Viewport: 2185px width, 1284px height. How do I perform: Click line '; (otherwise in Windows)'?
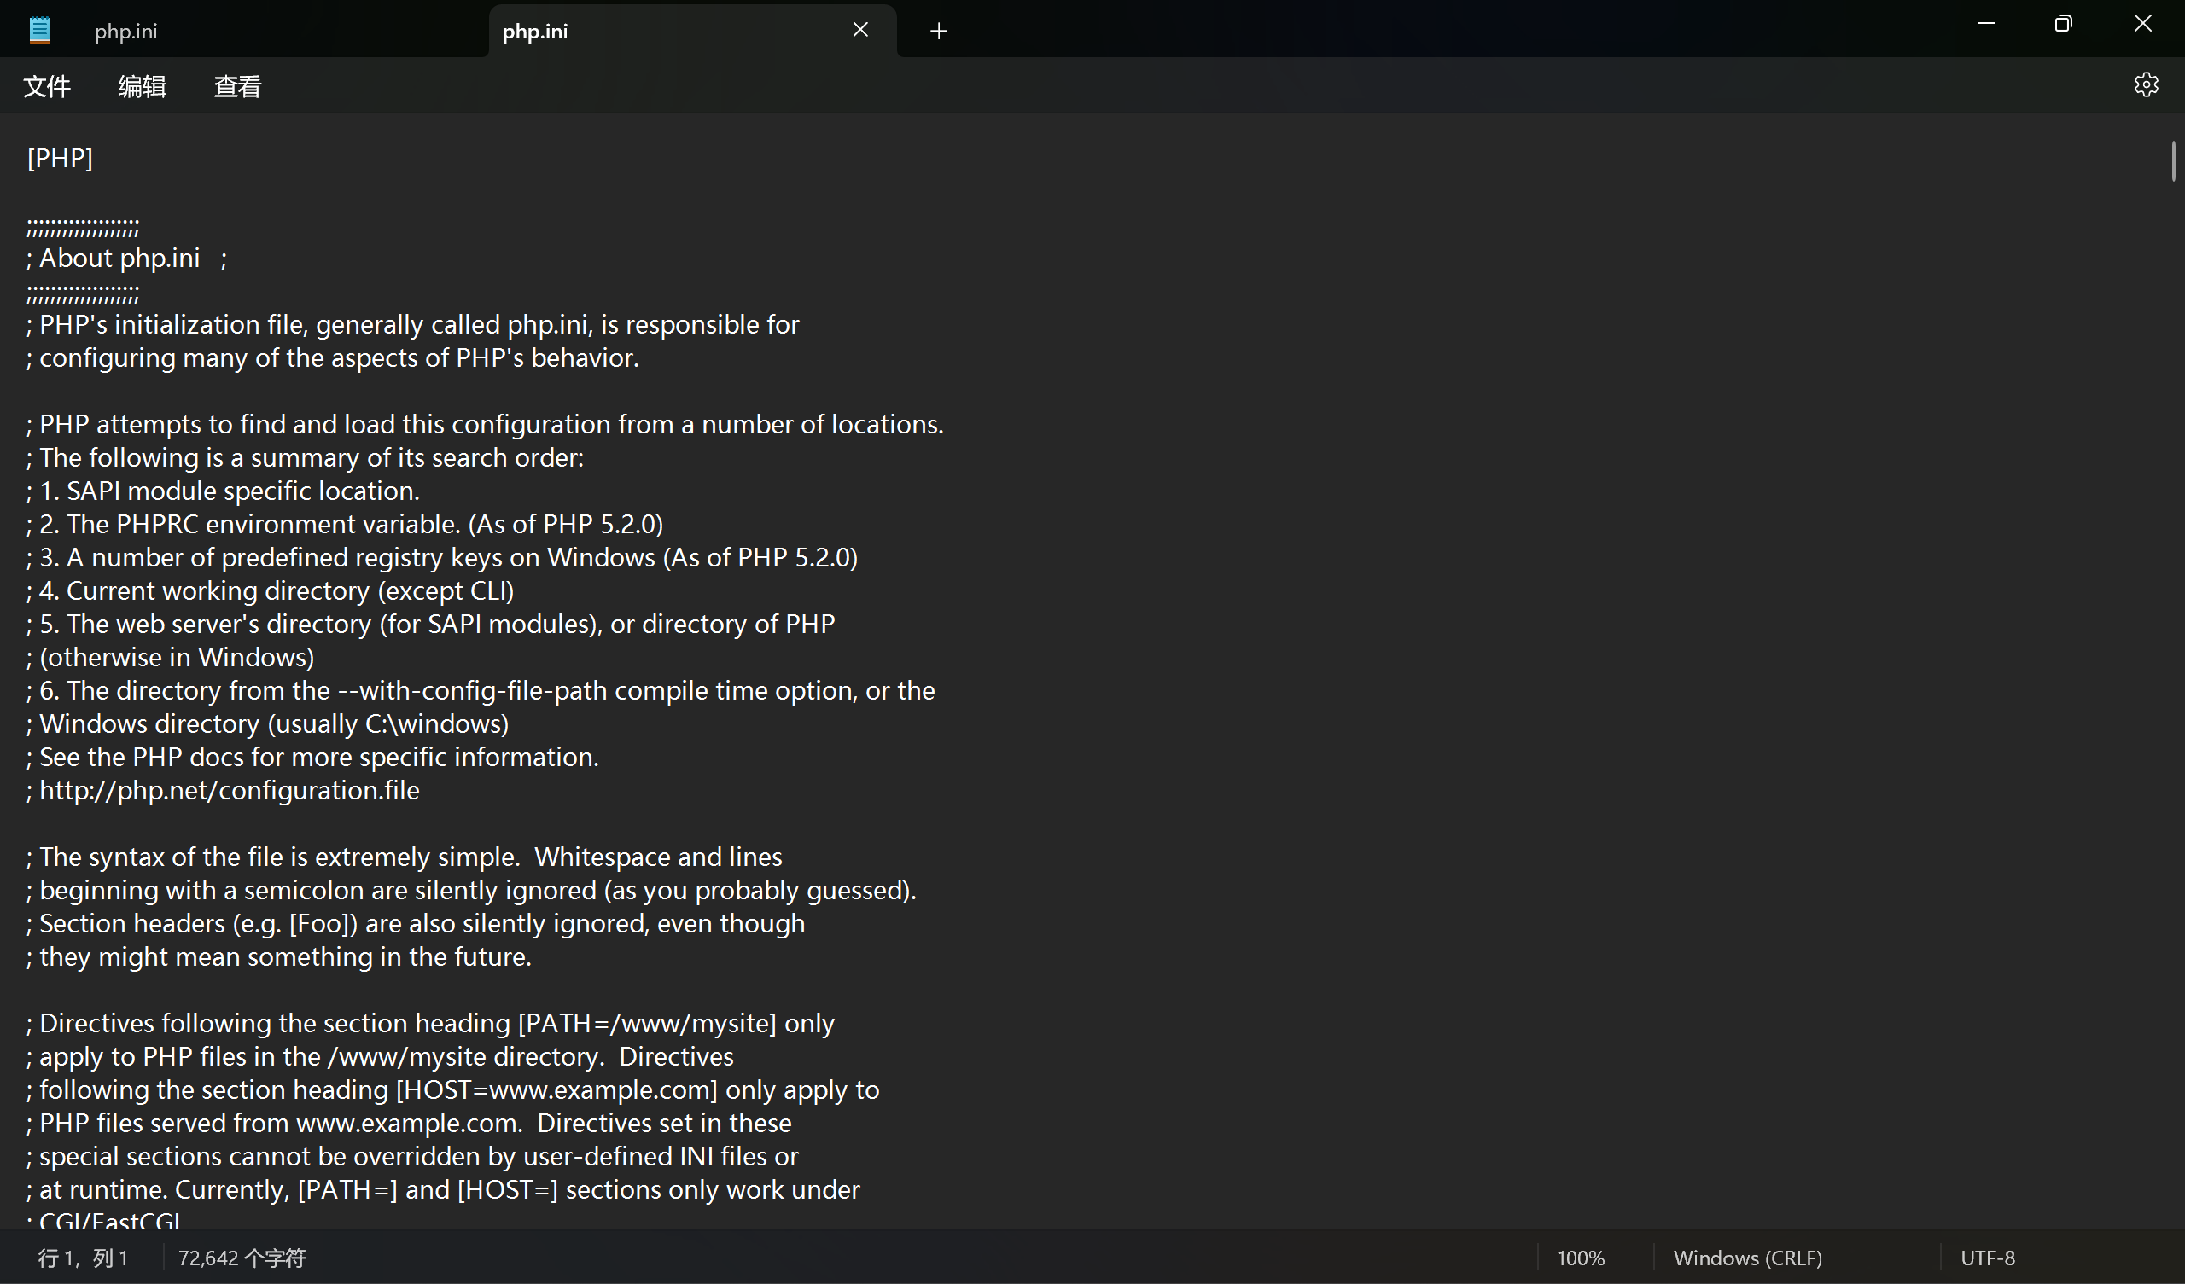click(171, 658)
